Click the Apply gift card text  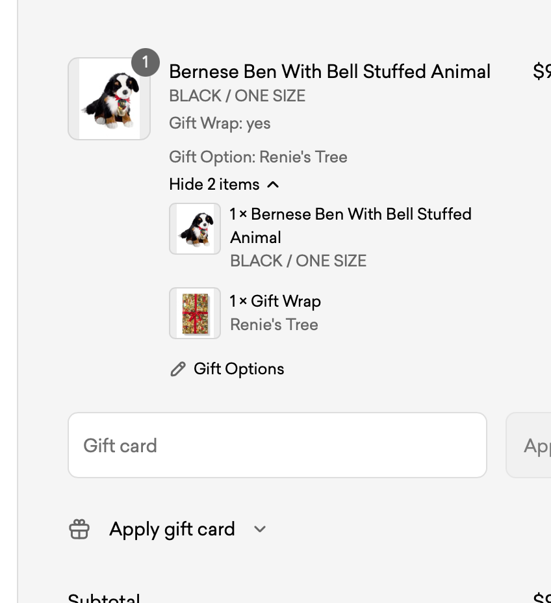point(172,529)
